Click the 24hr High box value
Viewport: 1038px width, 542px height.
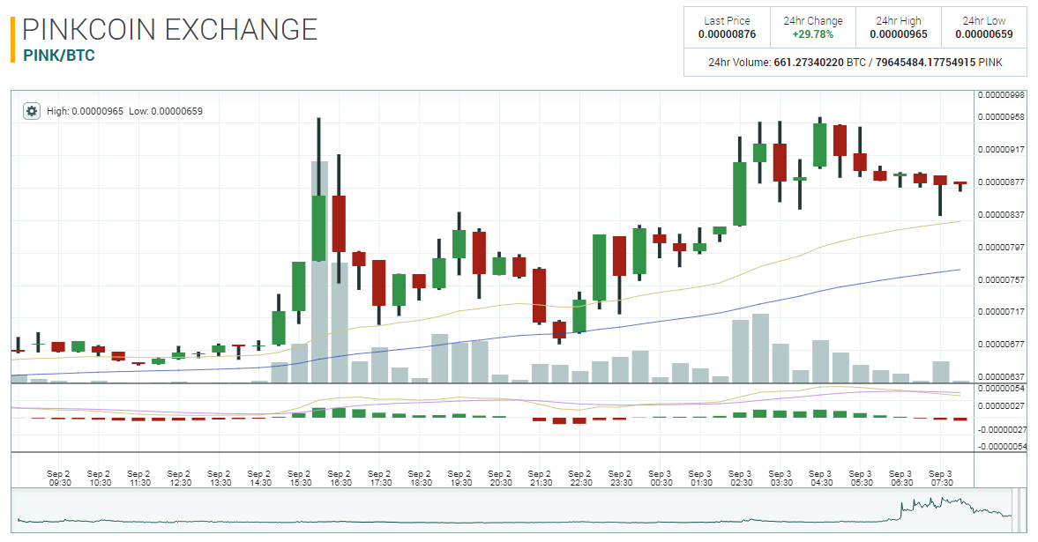click(x=899, y=34)
